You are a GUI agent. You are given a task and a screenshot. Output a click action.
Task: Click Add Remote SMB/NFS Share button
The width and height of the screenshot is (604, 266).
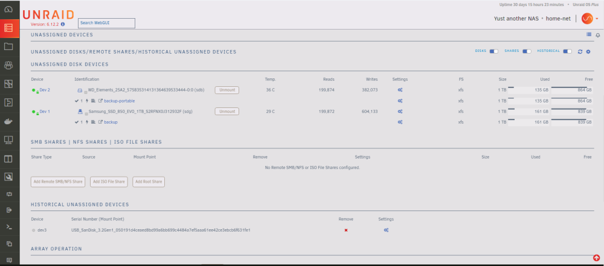[x=58, y=182]
